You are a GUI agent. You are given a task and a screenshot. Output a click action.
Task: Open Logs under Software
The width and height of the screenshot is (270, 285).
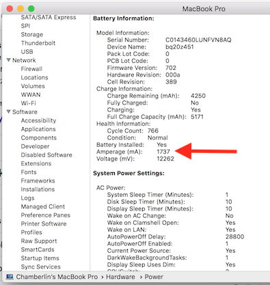tap(27, 198)
